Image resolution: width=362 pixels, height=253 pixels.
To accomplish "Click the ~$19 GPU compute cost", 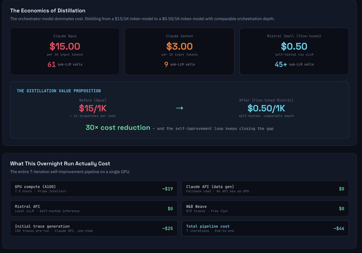I will (167, 189).
